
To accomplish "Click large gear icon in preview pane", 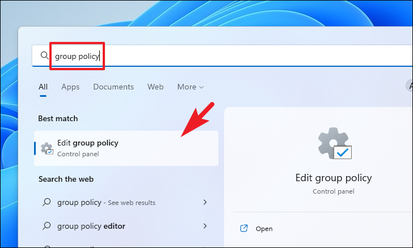I will coord(335,143).
